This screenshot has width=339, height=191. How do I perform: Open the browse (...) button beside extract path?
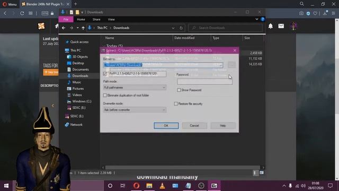point(231,65)
